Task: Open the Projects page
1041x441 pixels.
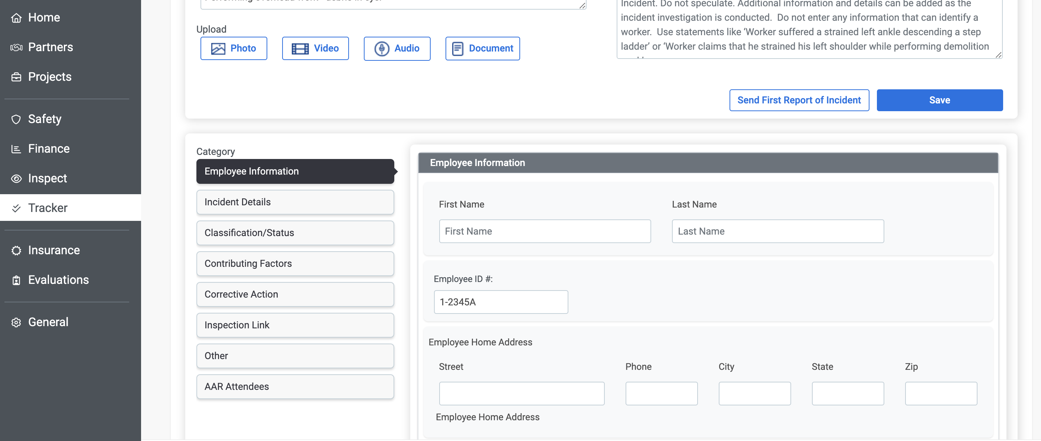Action: click(70, 77)
